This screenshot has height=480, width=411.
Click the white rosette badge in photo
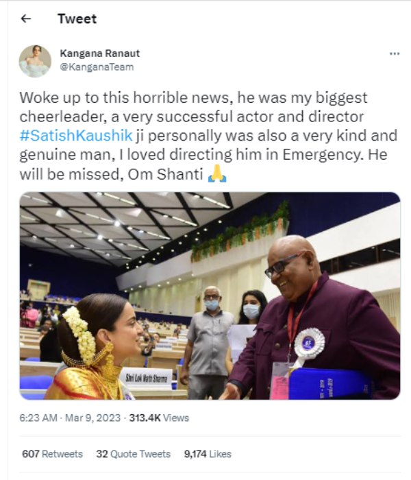click(x=310, y=341)
